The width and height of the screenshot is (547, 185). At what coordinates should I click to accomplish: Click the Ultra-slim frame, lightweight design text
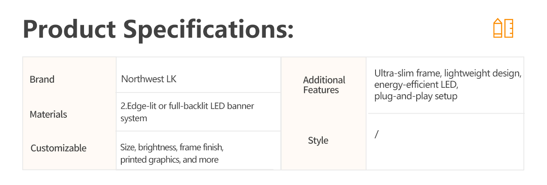point(448,73)
